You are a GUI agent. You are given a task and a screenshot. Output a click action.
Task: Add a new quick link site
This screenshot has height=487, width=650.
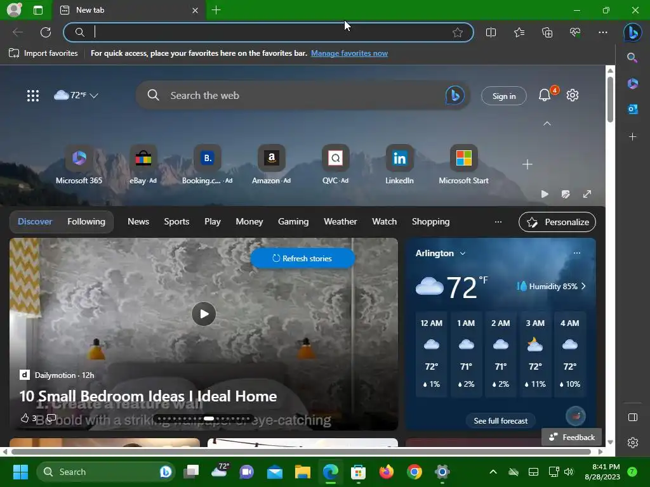pos(527,164)
